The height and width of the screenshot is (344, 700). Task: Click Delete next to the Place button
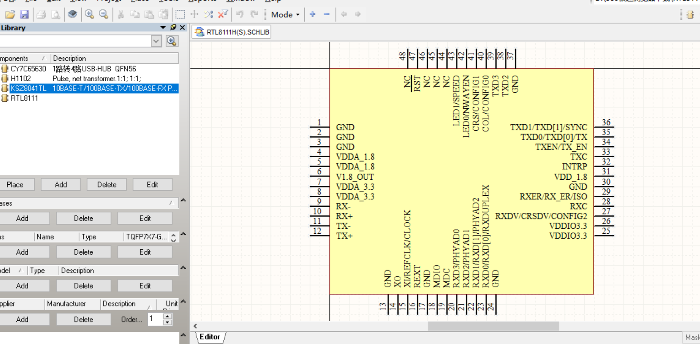click(107, 185)
